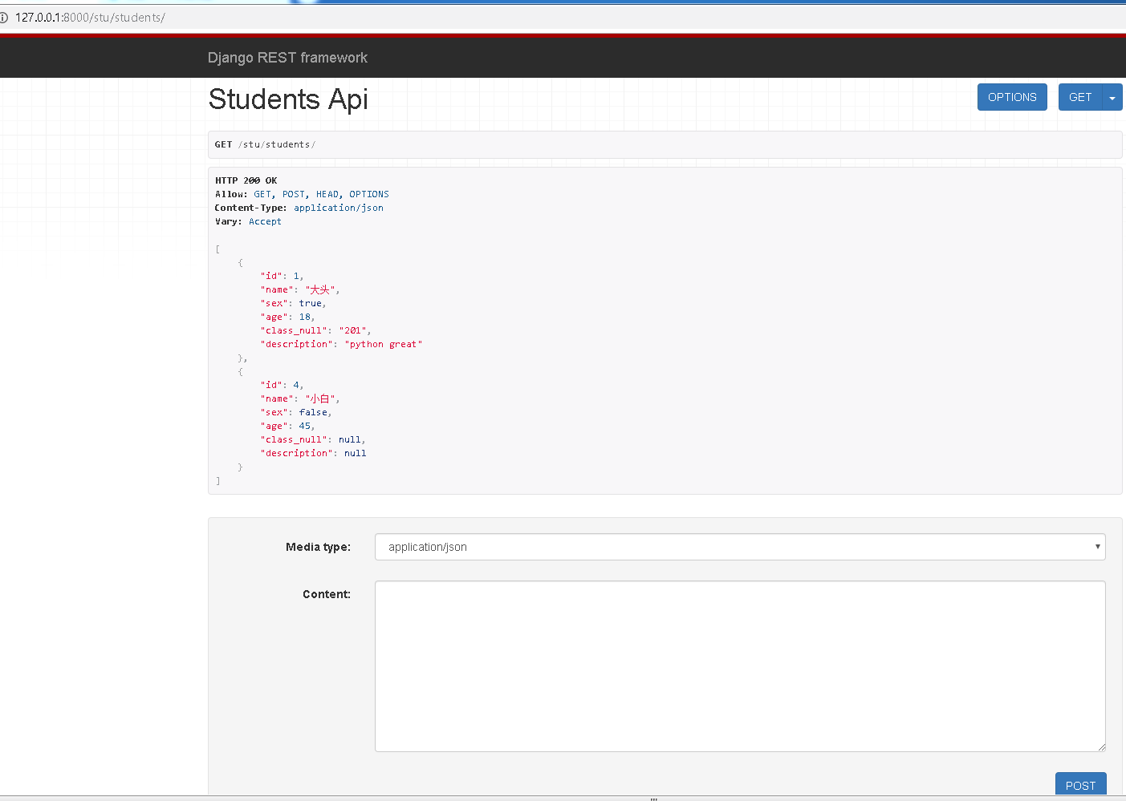Click the "python great" description value
The height and width of the screenshot is (801, 1126).
click(x=384, y=344)
